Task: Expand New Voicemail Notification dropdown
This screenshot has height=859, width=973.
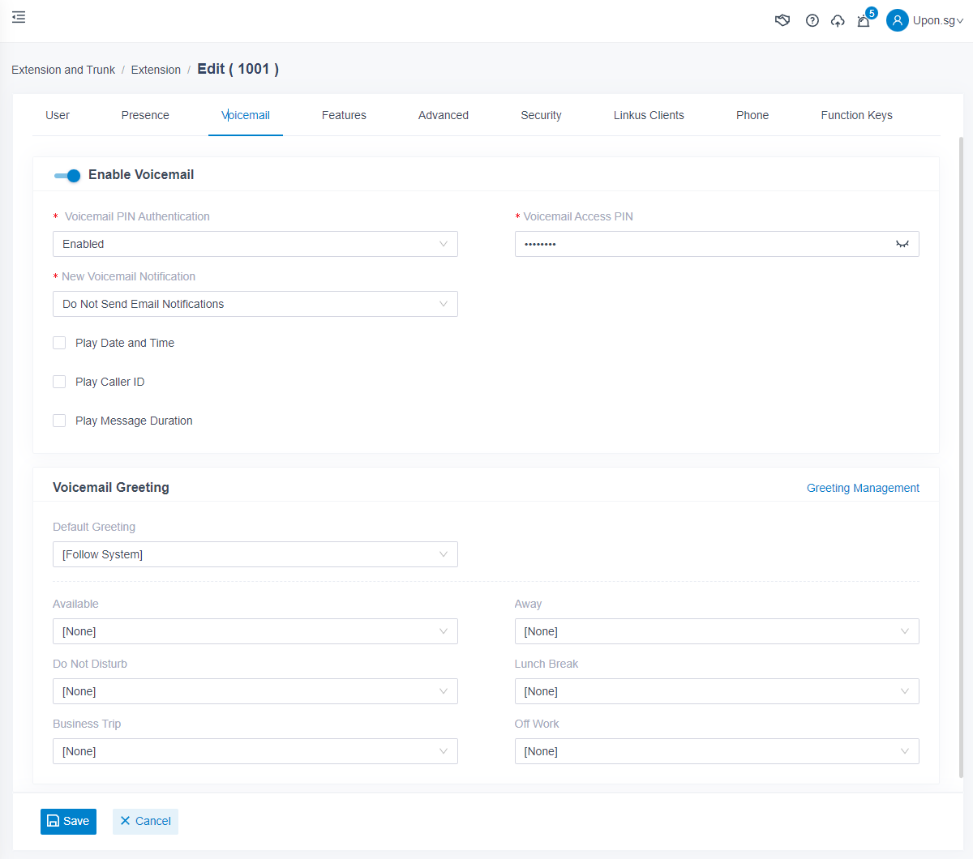Action: (x=255, y=304)
